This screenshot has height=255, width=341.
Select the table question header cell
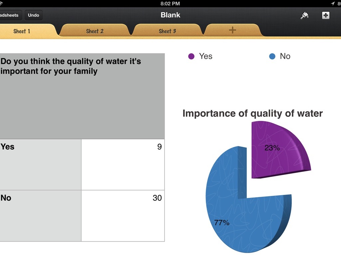82,96
